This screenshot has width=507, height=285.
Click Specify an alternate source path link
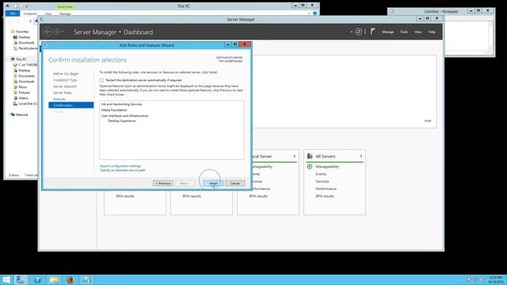click(123, 170)
